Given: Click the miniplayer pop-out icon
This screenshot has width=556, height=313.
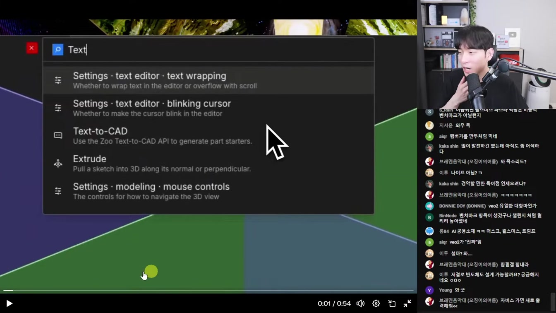Looking at the screenshot, I should [x=392, y=303].
